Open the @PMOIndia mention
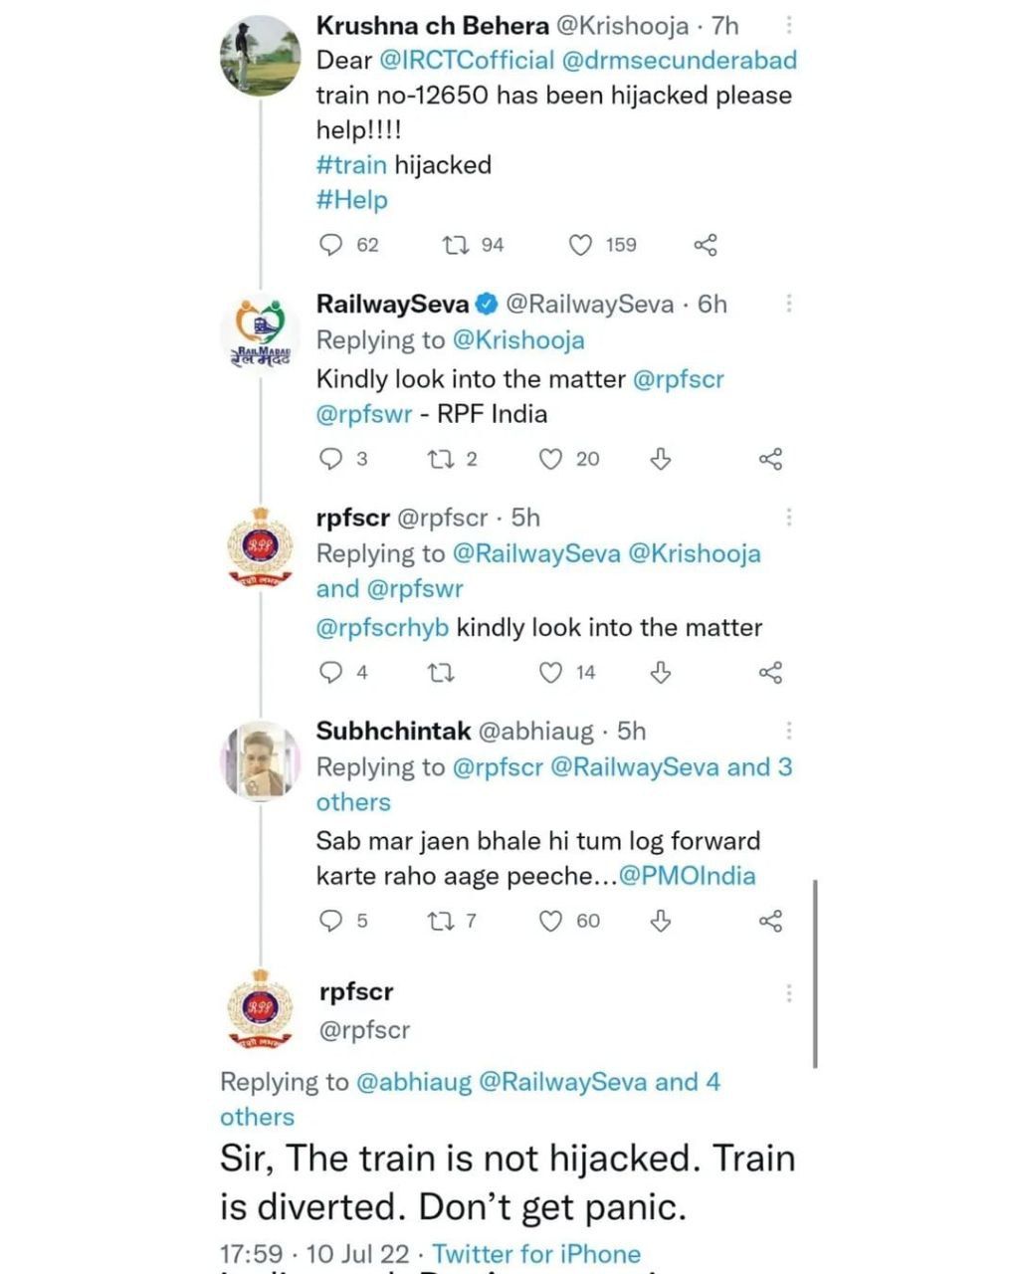This screenshot has height=1274, width=1019. point(687,876)
